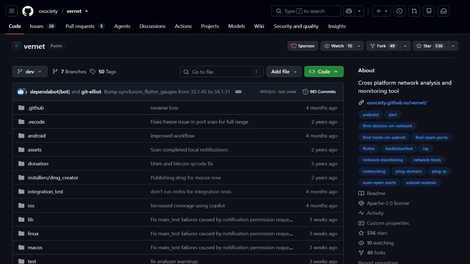Expand the Fork options arrow

point(405,46)
